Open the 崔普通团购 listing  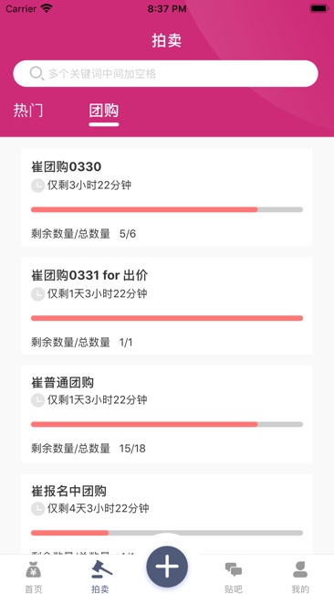[167, 414]
